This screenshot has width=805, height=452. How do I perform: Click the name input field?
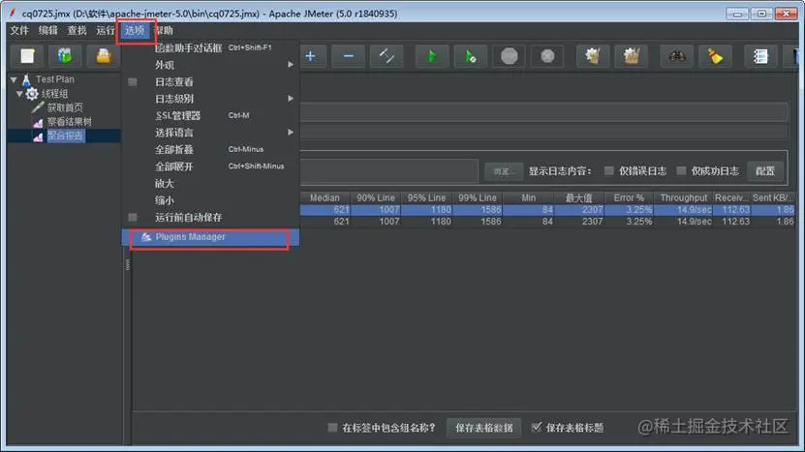543,112
